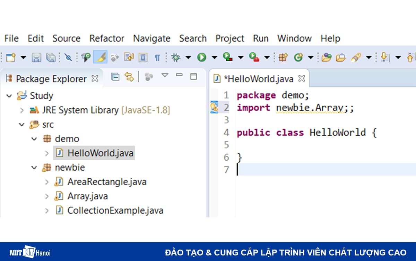This screenshot has width=416, height=261.
Task: Start a Debug session
Action: [x=176, y=57]
